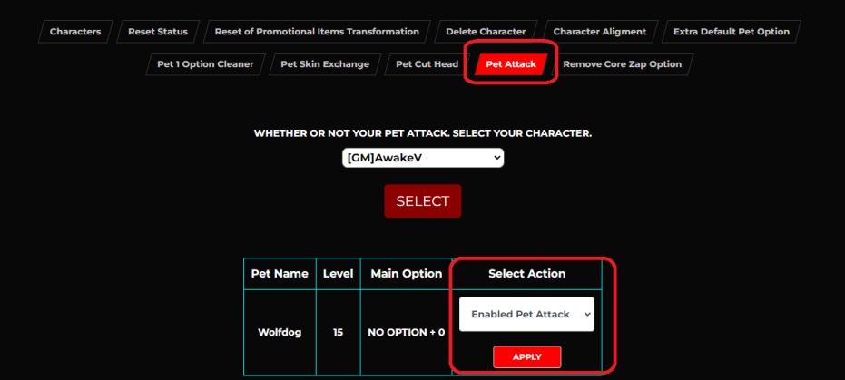Select the active Pet Attack tab
This screenshot has height=380, width=845.
click(x=511, y=64)
